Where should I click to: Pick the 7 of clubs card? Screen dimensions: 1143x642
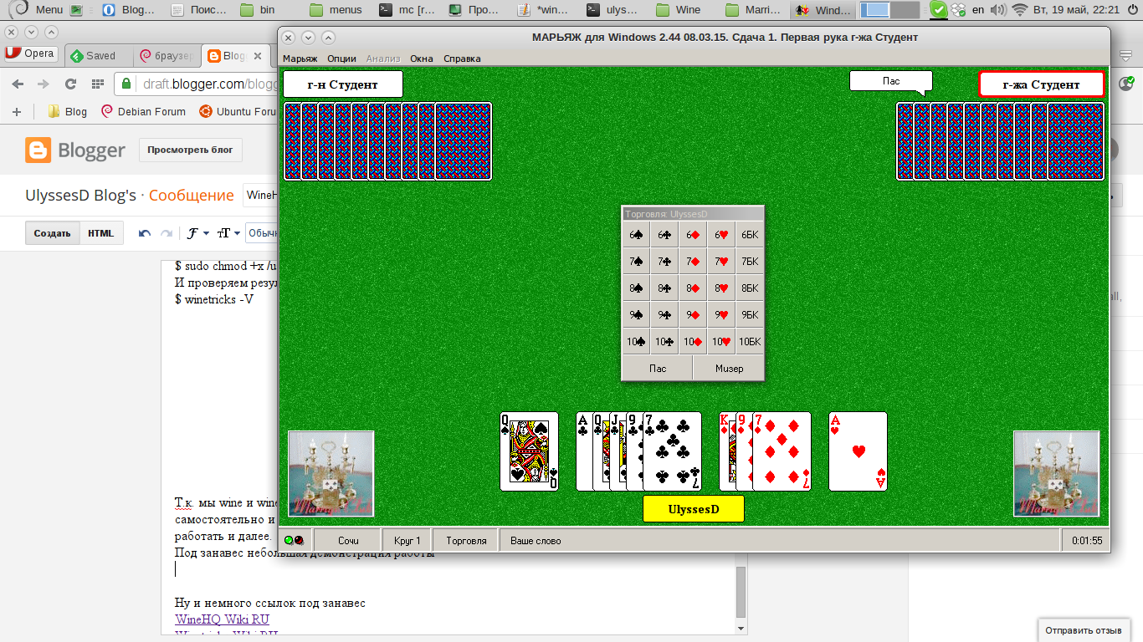coord(672,451)
